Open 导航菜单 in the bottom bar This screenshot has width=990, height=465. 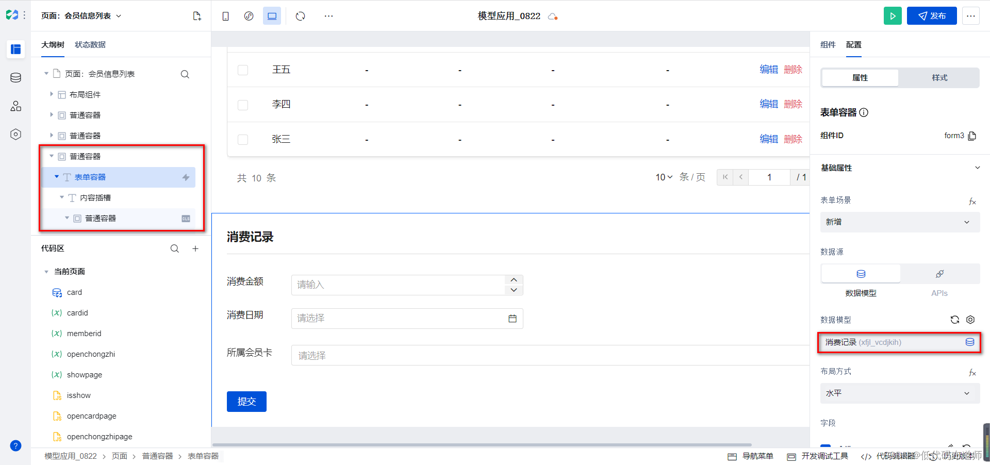click(x=751, y=456)
